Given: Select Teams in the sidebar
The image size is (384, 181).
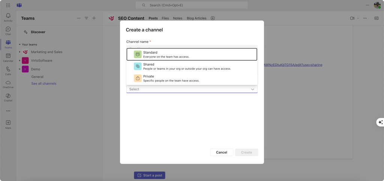Looking at the screenshot, I should point(8,44).
